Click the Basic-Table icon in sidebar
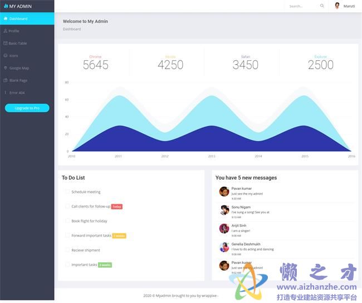The width and height of the screenshot is (362, 303). pos(6,43)
